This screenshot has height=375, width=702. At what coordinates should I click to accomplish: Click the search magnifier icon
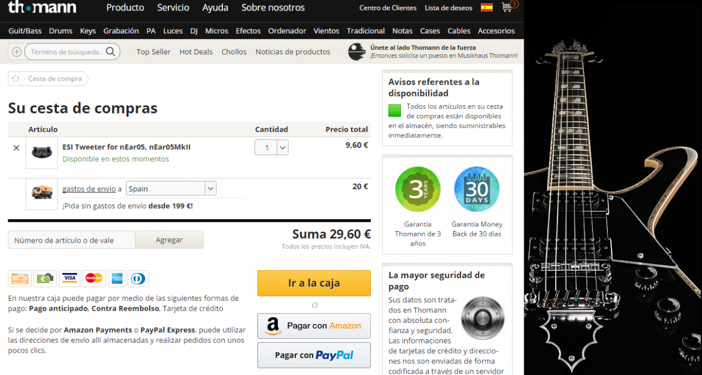click(x=111, y=51)
